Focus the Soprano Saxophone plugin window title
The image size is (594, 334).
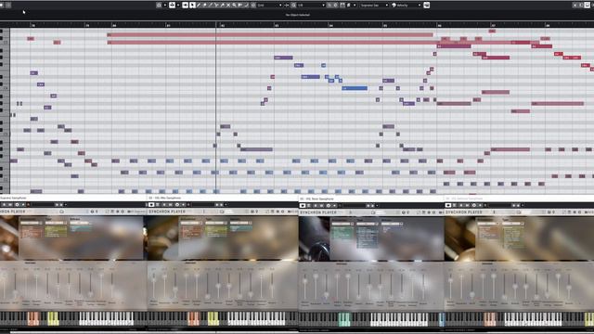13,198
